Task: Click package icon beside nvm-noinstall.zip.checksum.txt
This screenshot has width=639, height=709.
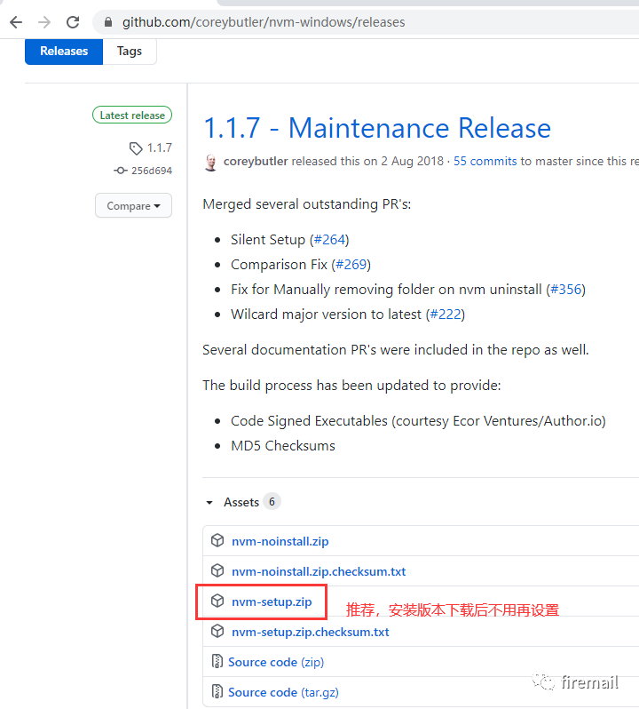Action: pos(217,570)
